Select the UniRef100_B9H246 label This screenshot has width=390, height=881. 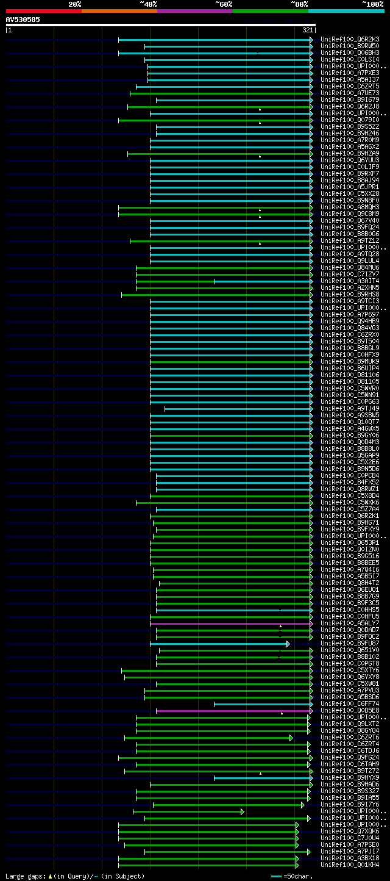tap(350, 134)
